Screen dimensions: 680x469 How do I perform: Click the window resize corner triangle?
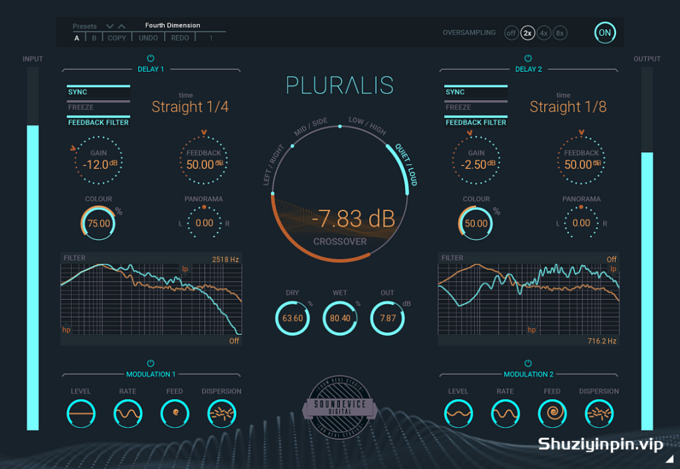click(670, 458)
